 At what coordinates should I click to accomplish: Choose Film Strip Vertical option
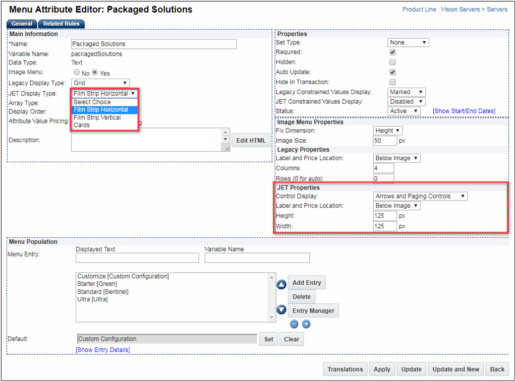(97, 117)
